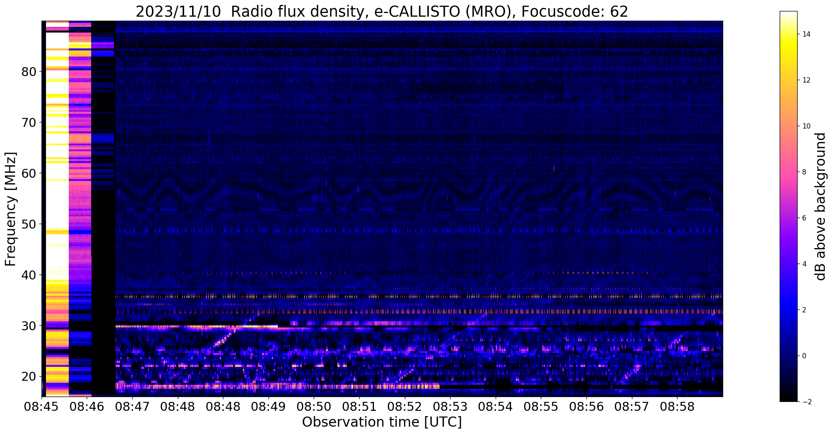Click the colorbar tick label 12
The height and width of the screenshot is (434, 833).
point(806,80)
